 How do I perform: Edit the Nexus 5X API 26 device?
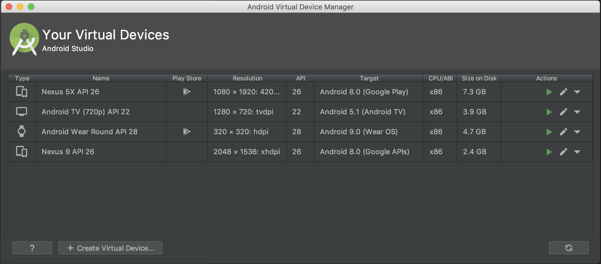(563, 92)
